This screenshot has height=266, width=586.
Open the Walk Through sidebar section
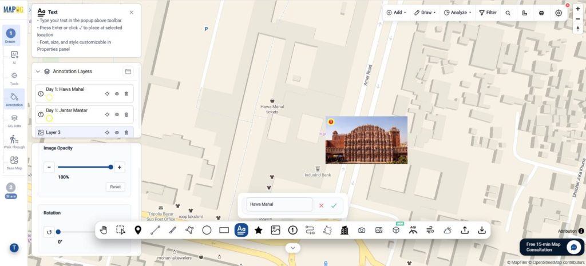[x=14, y=142]
